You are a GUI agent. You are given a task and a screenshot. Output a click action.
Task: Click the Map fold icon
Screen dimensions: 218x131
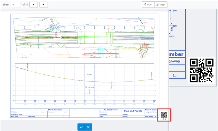(157, 4)
